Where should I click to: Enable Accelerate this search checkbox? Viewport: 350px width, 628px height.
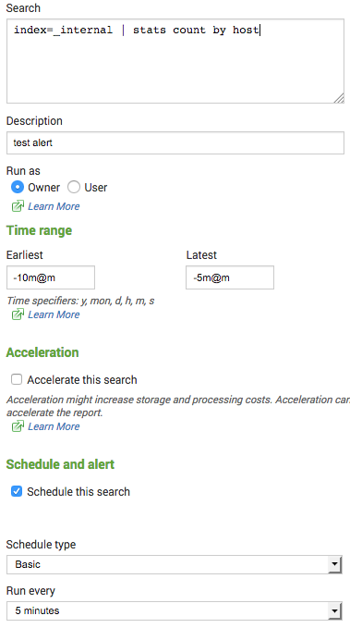[17, 379]
